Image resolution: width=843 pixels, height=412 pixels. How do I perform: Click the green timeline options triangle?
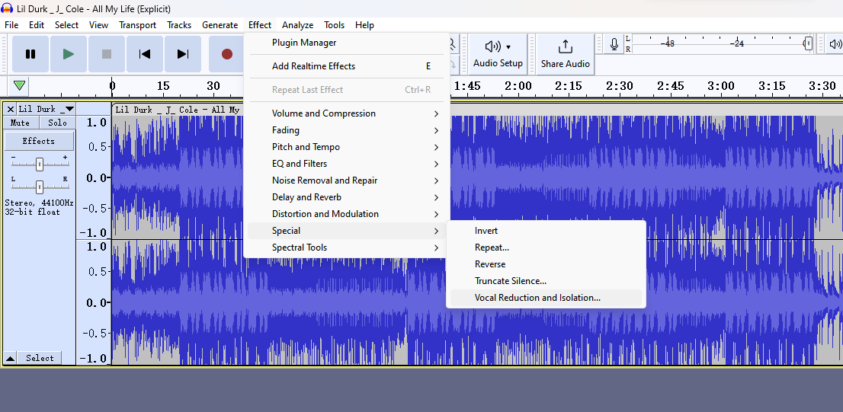19,85
